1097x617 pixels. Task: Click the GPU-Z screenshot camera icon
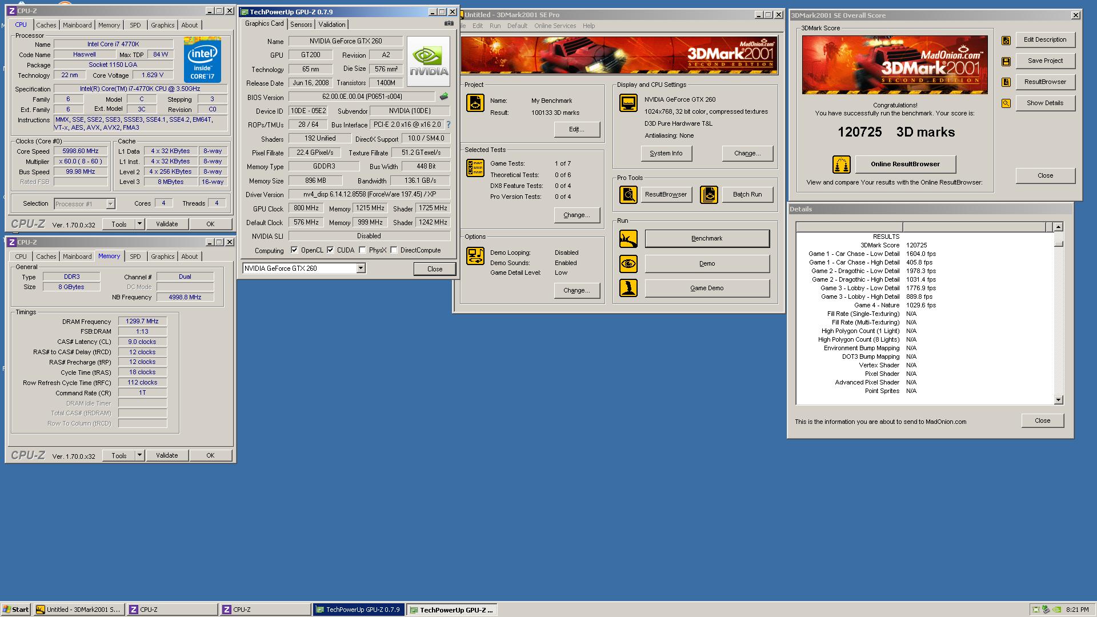[x=449, y=23]
